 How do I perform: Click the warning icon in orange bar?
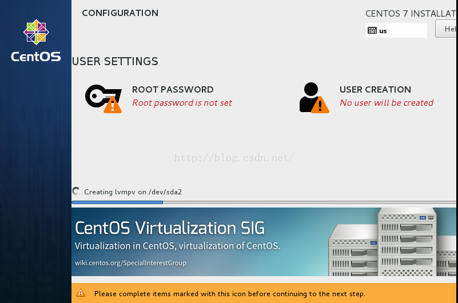coord(81,293)
